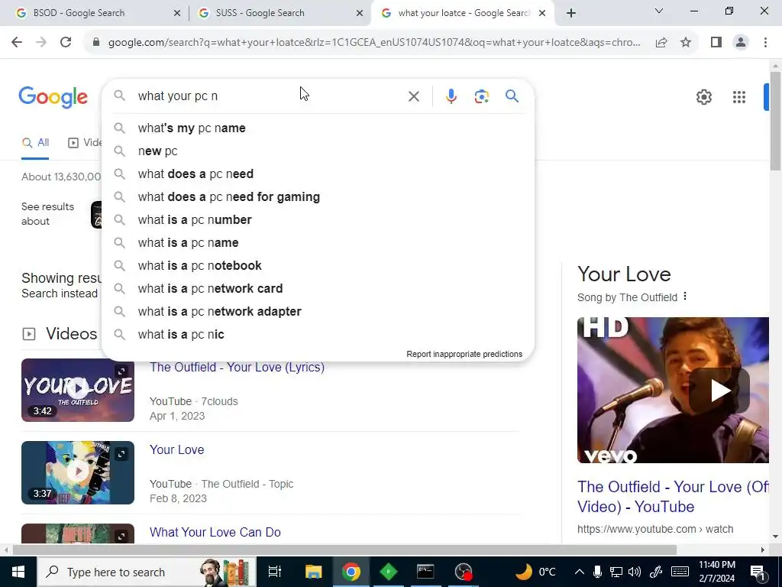Select the All results tab
The image size is (782, 587).
tap(35, 143)
